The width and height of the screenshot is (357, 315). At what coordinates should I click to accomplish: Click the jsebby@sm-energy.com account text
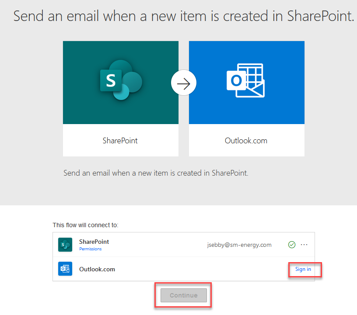coord(239,245)
